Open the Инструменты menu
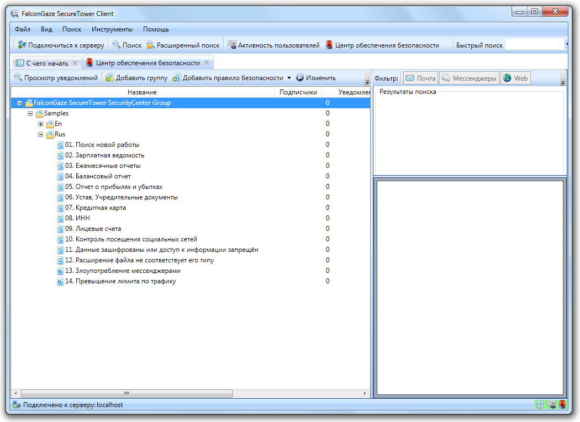The width and height of the screenshot is (580, 422). [x=112, y=29]
